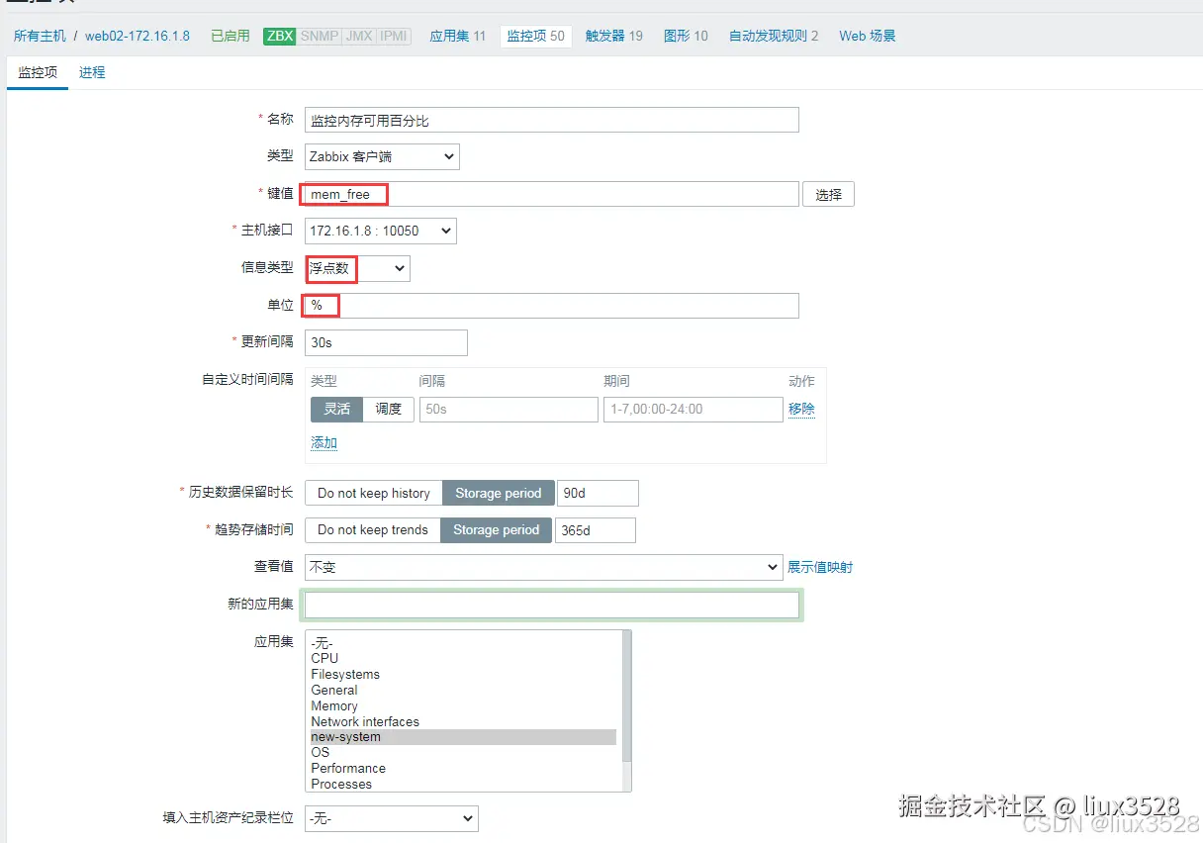Click the 选择 key selection button

coord(828,194)
